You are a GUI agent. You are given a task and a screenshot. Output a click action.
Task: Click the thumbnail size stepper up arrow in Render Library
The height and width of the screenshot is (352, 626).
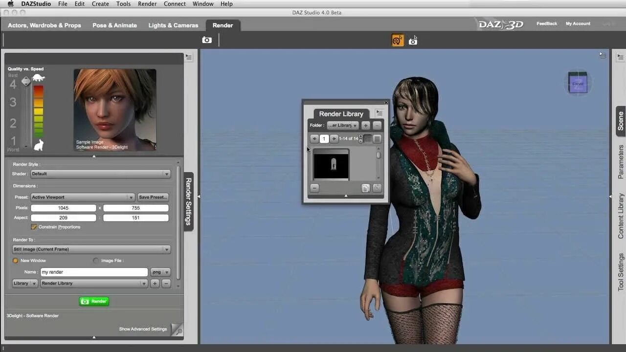pyautogui.click(x=361, y=136)
